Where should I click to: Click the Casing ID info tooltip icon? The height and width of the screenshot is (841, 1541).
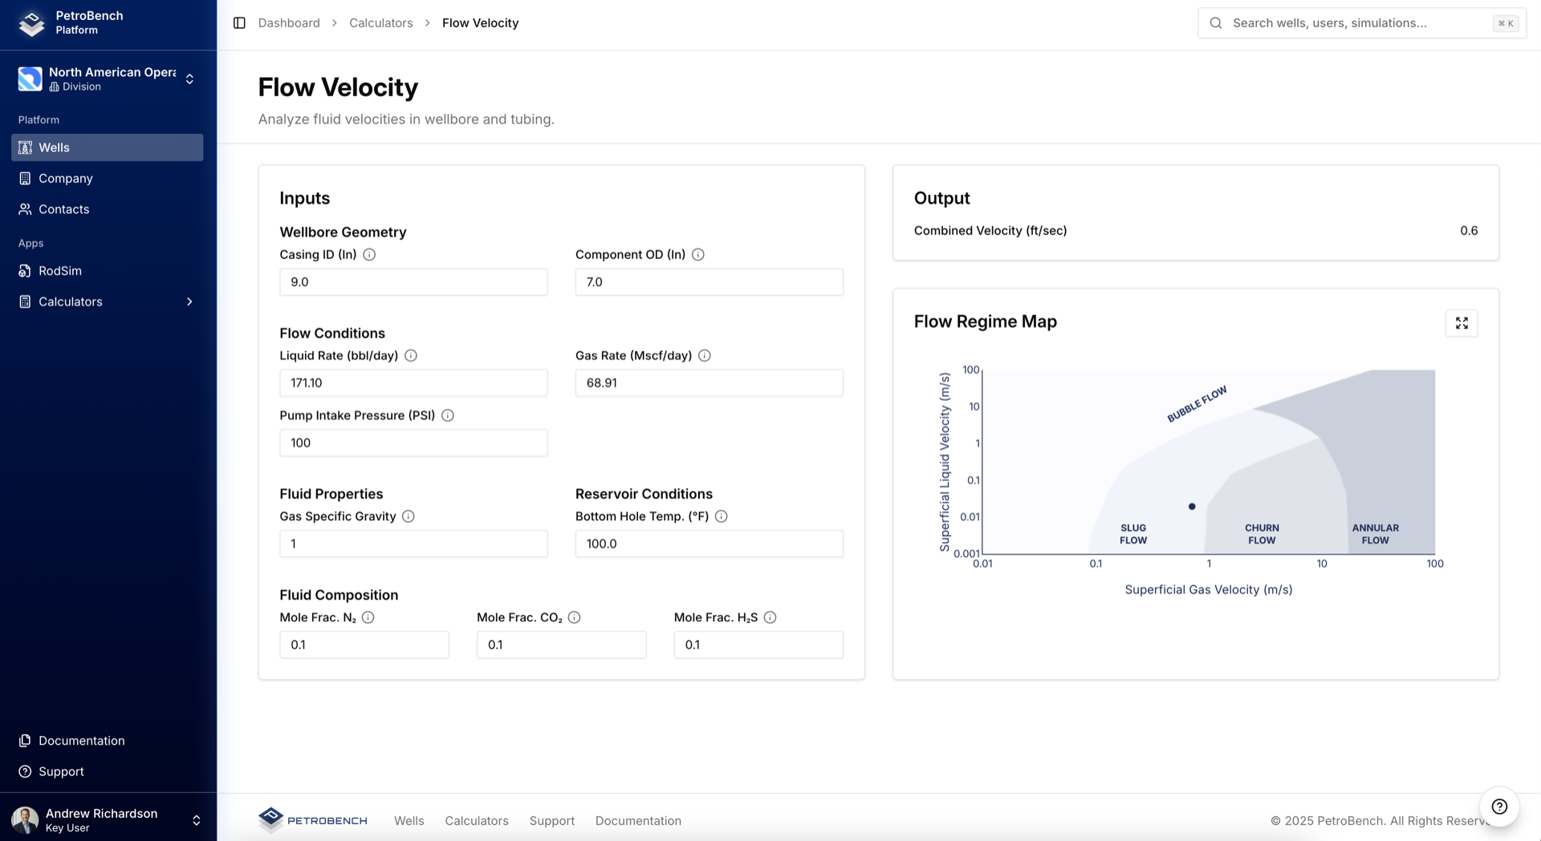[369, 254]
